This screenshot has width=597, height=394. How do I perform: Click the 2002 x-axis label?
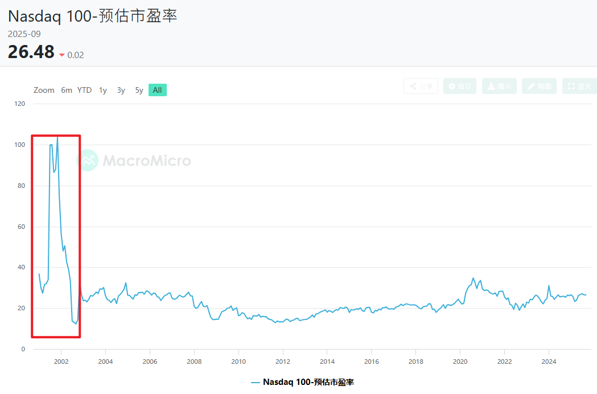61,361
